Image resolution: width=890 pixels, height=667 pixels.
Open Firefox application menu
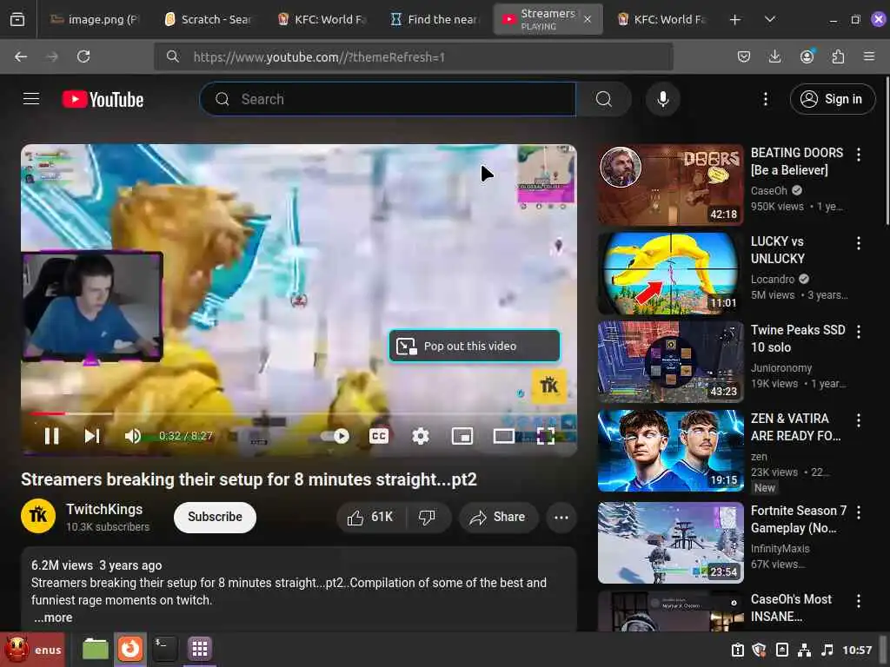click(869, 56)
